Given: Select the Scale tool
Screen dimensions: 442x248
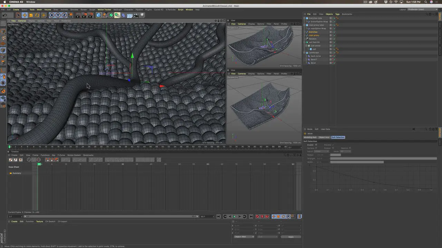Looking at the screenshot, I should 31,15.
